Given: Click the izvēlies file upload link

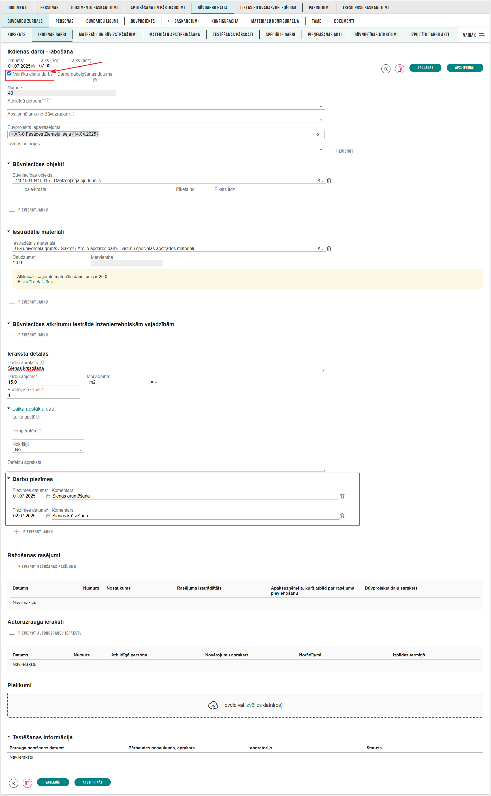Looking at the screenshot, I should [x=253, y=712].
